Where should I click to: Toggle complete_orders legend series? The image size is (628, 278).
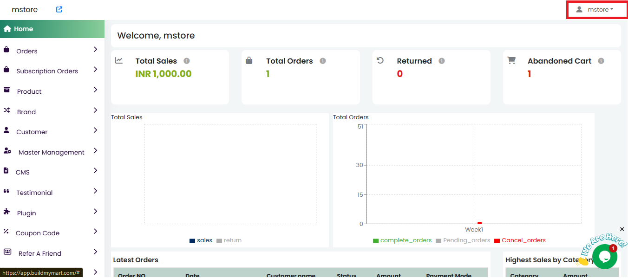pyautogui.click(x=402, y=240)
